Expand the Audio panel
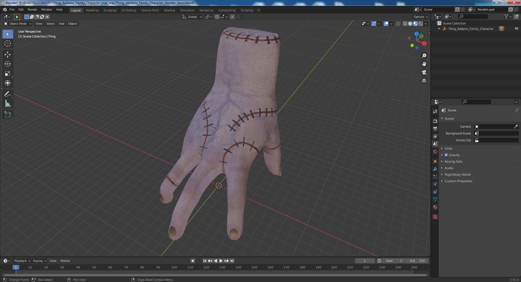521x282 pixels. point(449,168)
